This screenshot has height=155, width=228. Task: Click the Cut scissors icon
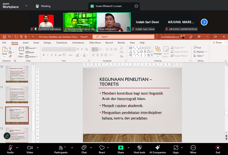coord(10,48)
